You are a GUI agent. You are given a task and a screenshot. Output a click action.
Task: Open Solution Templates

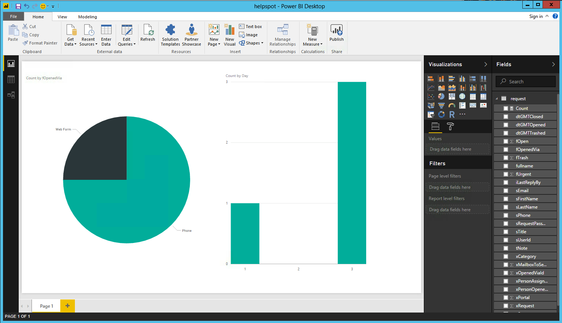170,35
